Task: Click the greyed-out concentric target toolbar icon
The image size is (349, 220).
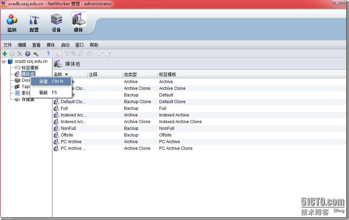Action: coord(81,54)
